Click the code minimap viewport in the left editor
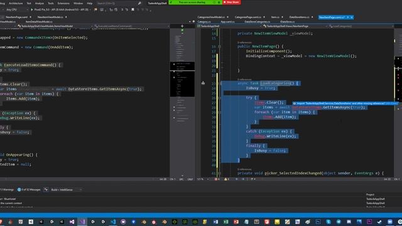Image resolution: width=402 pixels, height=226 pixels. point(182,79)
